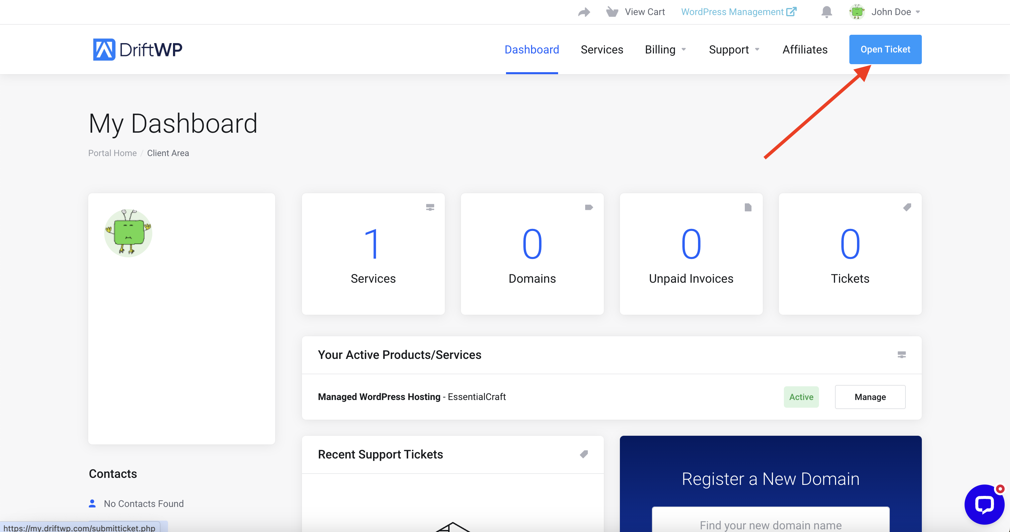This screenshot has height=532, width=1010.
Task: Go to the Dashboard nav tab
Action: click(532, 49)
